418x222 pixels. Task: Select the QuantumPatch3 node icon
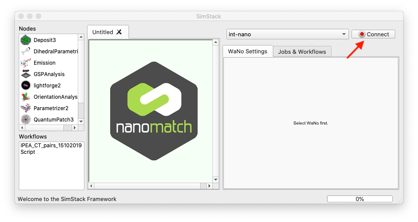[x=26, y=119]
